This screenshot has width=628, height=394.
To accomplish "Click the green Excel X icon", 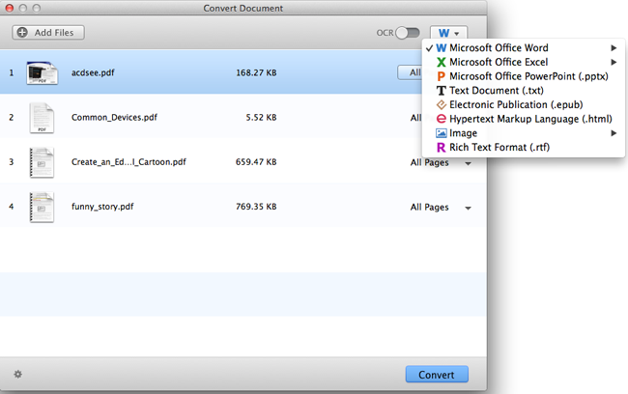I will pyautogui.click(x=441, y=62).
